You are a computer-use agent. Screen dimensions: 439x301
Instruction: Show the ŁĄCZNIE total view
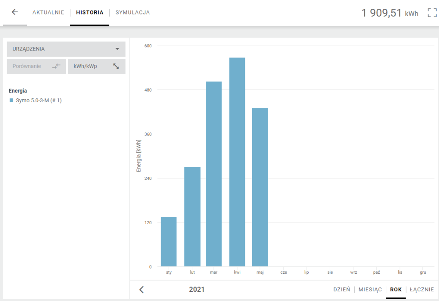pos(421,290)
